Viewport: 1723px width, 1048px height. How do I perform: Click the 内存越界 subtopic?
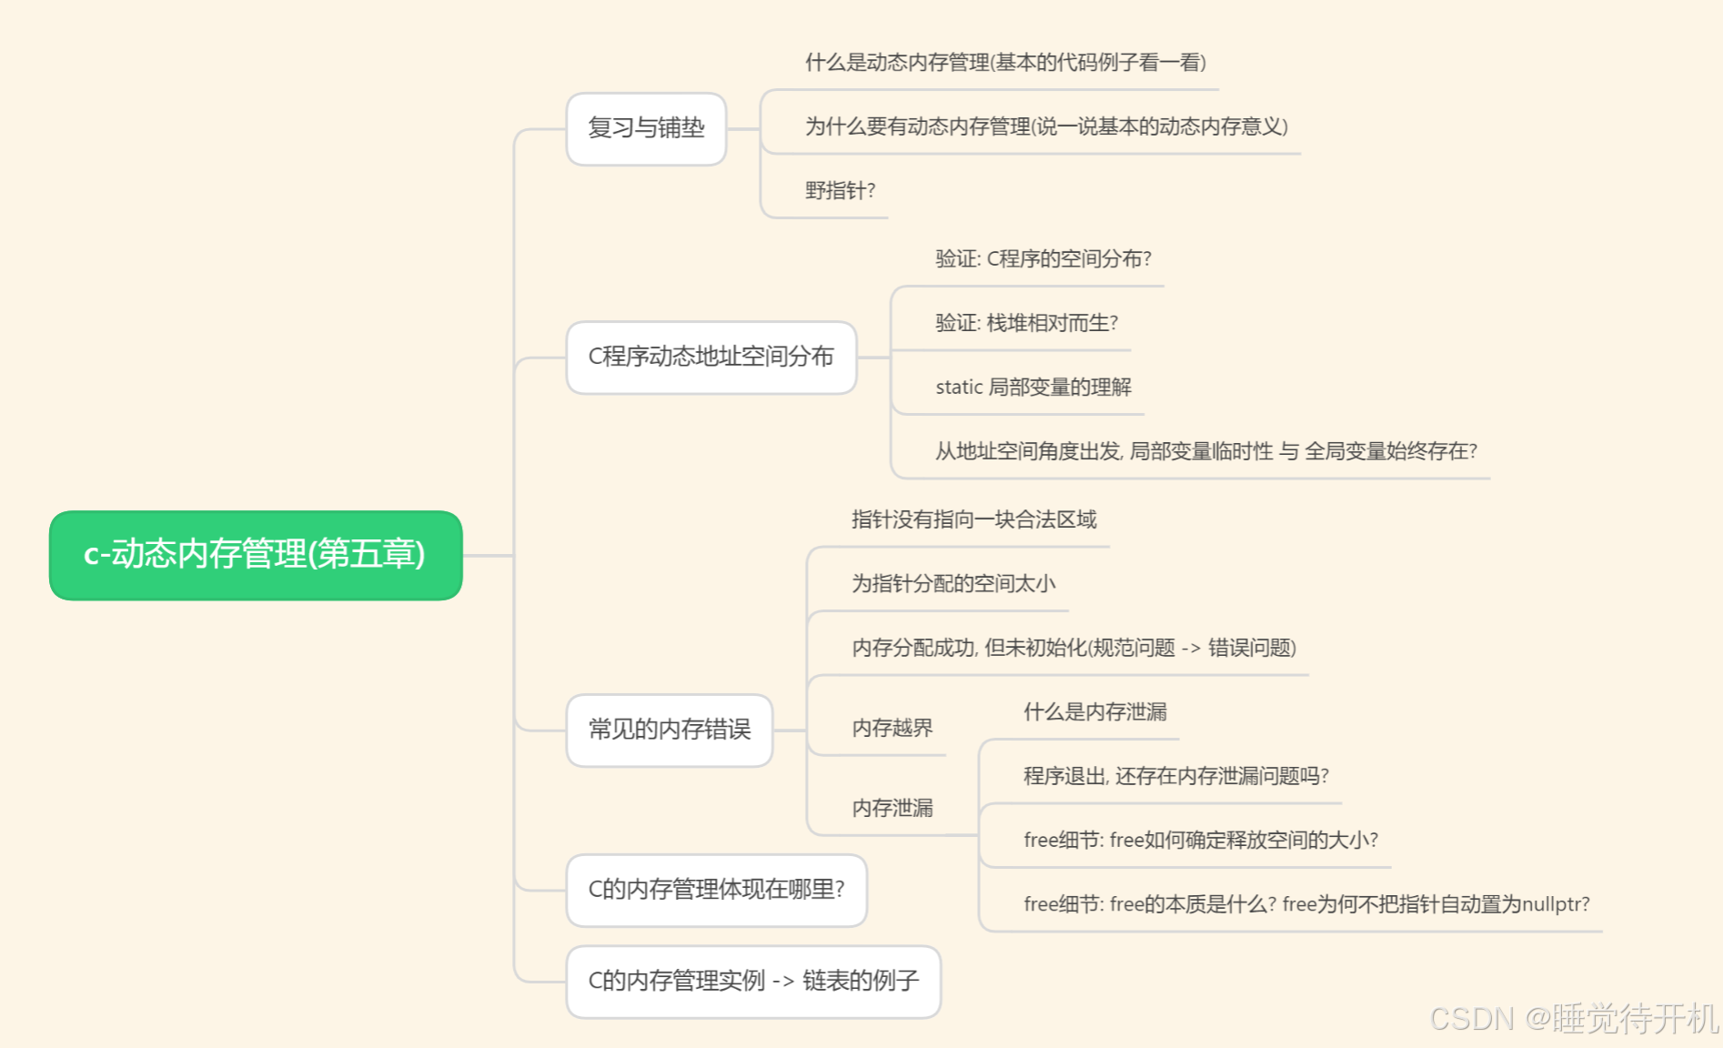[x=892, y=728]
